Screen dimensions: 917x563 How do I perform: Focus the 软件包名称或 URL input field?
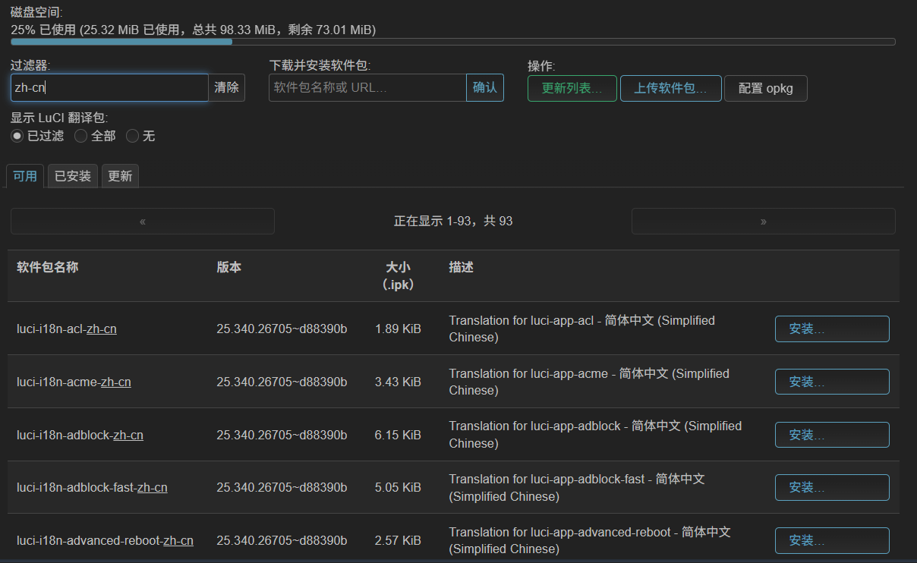pyautogui.click(x=367, y=87)
